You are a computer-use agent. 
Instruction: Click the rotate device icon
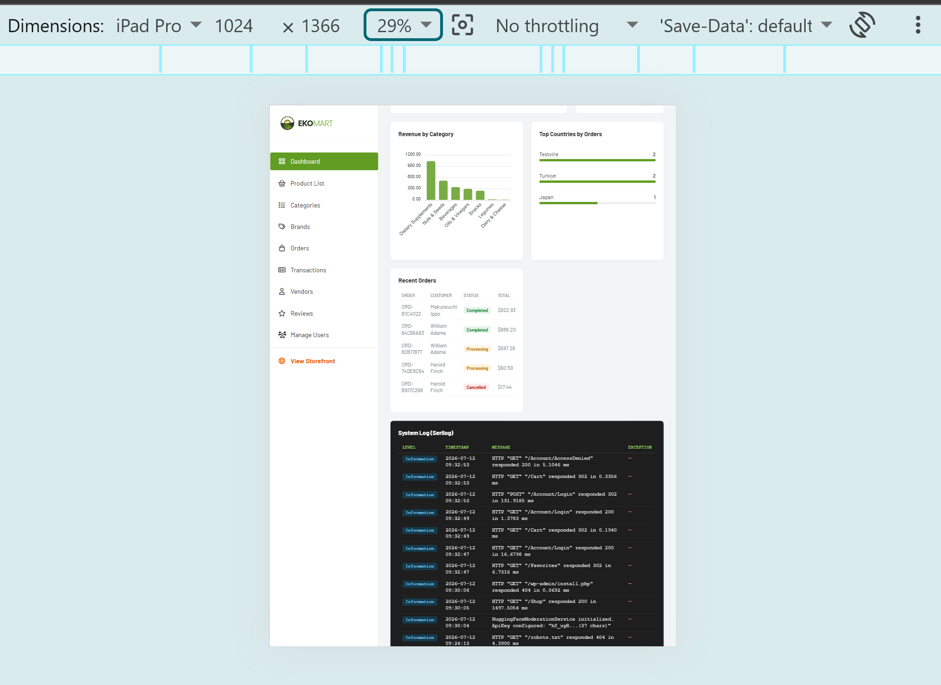click(862, 25)
